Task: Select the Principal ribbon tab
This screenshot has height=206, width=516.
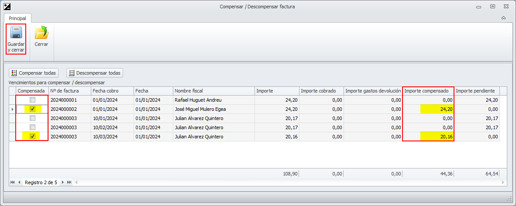Action: point(17,18)
